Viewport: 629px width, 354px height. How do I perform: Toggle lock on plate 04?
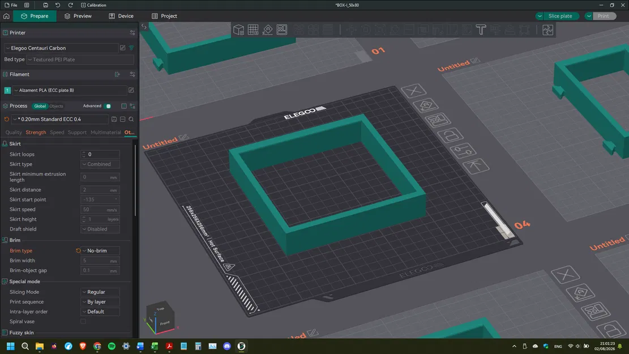coord(451,136)
